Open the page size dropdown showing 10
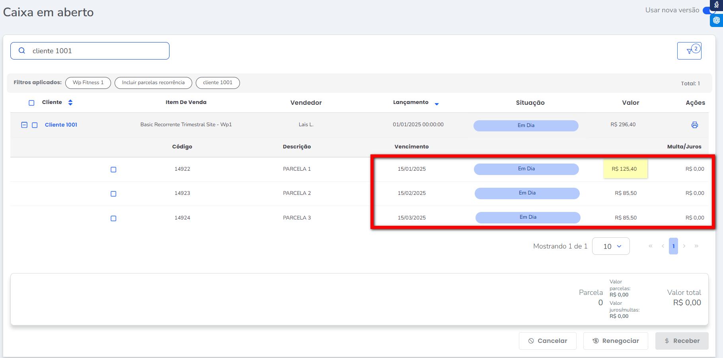723x358 pixels. click(611, 246)
